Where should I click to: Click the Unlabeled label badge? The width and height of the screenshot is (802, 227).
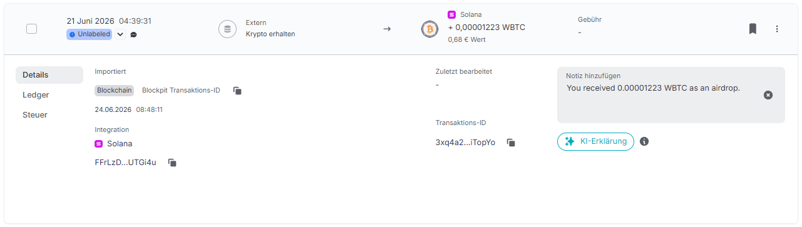(x=89, y=34)
